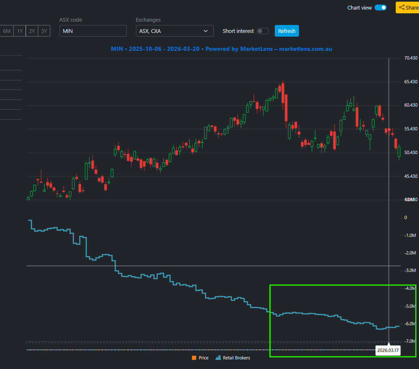Click the blue Refresh button
Screen dimensions: 419x369
point(287,31)
